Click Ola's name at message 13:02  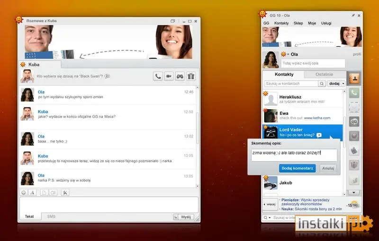point(41,137)
